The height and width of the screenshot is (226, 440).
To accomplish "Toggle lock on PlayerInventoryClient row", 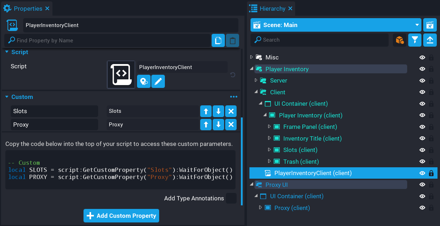I will [x=431, y=173].
